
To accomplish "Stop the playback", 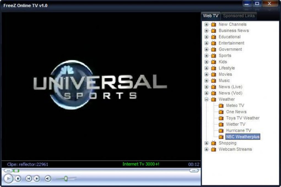I will click(18, 178).
